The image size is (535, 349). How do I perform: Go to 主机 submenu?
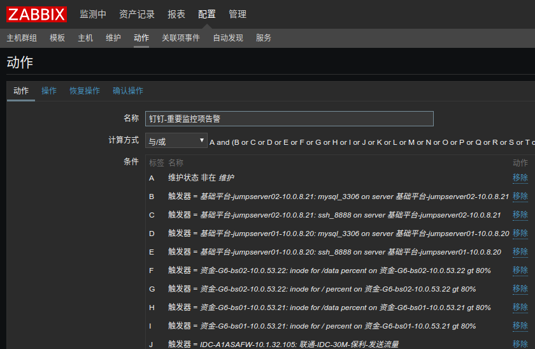85,38
